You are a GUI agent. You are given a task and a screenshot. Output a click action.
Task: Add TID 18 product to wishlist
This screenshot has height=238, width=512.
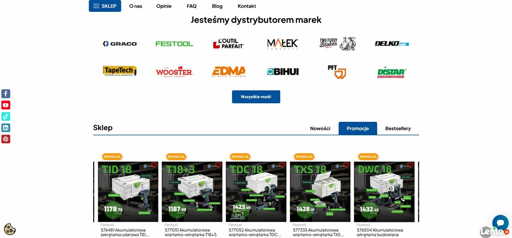tap(154, 165)
